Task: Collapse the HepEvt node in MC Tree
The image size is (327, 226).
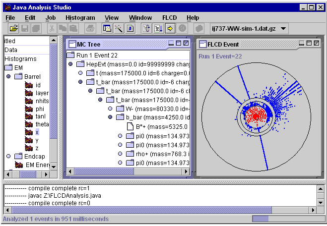Action: [70, 64]
